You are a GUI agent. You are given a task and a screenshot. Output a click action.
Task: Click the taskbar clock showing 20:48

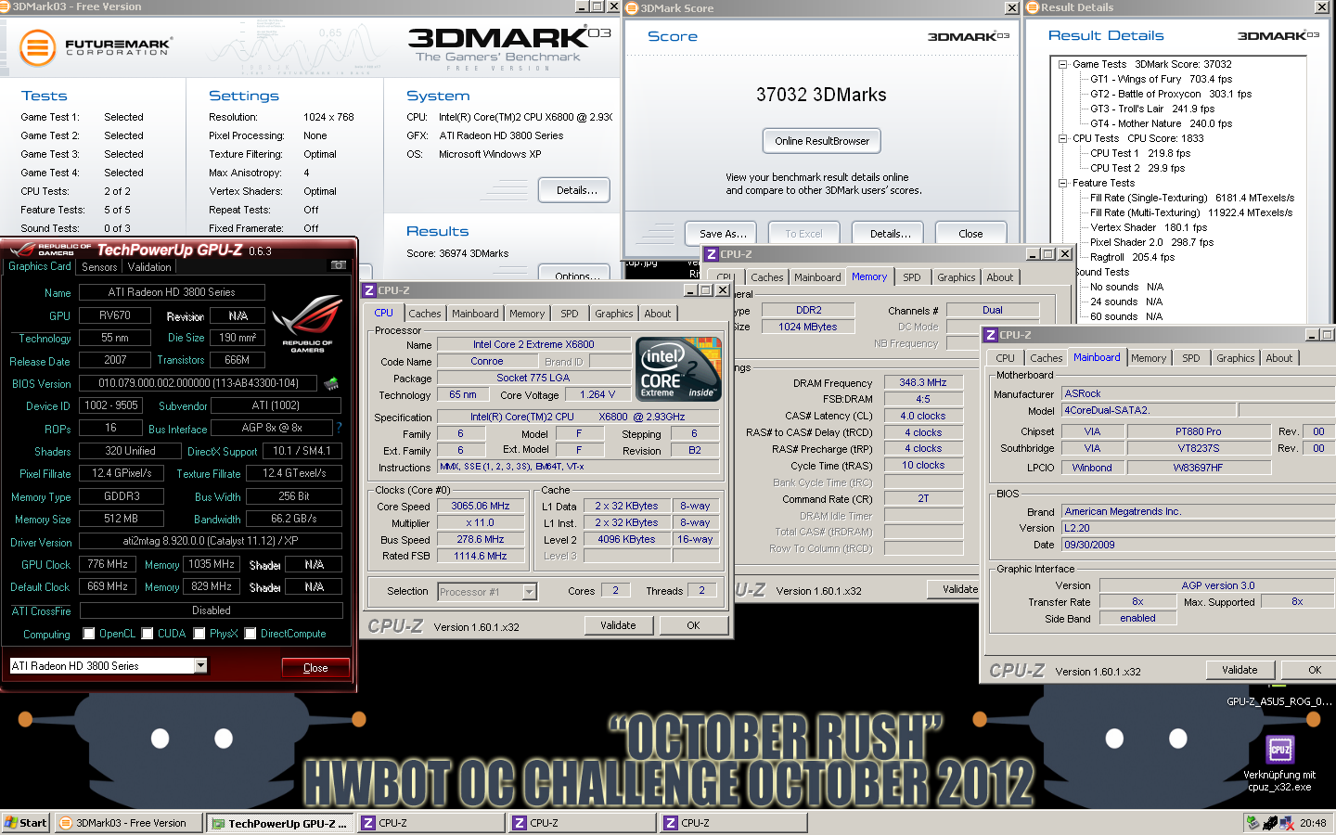(x=1312, y=823)
